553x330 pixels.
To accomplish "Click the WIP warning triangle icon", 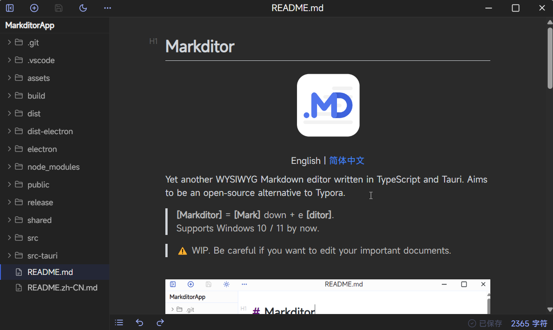I will (182, 251).
